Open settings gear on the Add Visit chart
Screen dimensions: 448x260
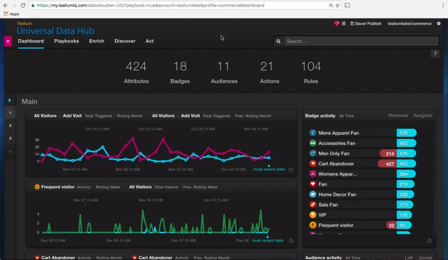tap(291, 170)
